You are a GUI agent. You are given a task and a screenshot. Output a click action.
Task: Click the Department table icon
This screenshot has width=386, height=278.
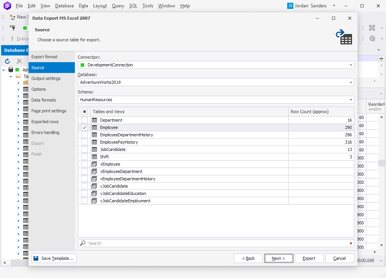(94, 120)
